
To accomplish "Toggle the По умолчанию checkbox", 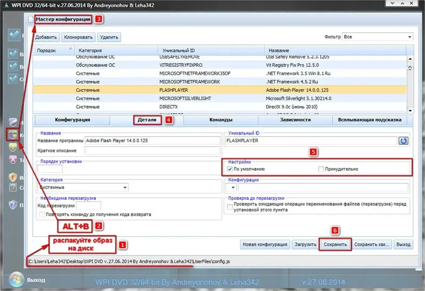I will pyautogui.click(x=229, y=169).
